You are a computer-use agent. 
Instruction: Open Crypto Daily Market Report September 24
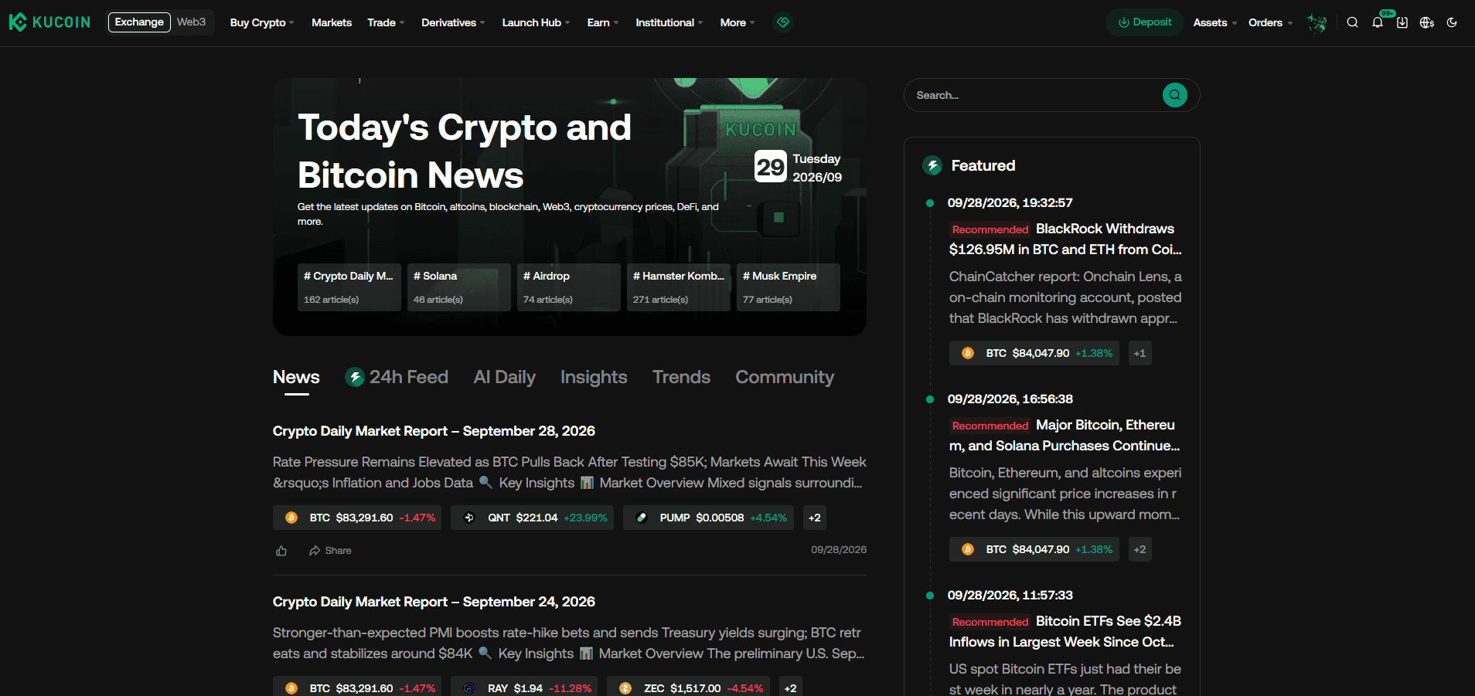coord(434,602)
